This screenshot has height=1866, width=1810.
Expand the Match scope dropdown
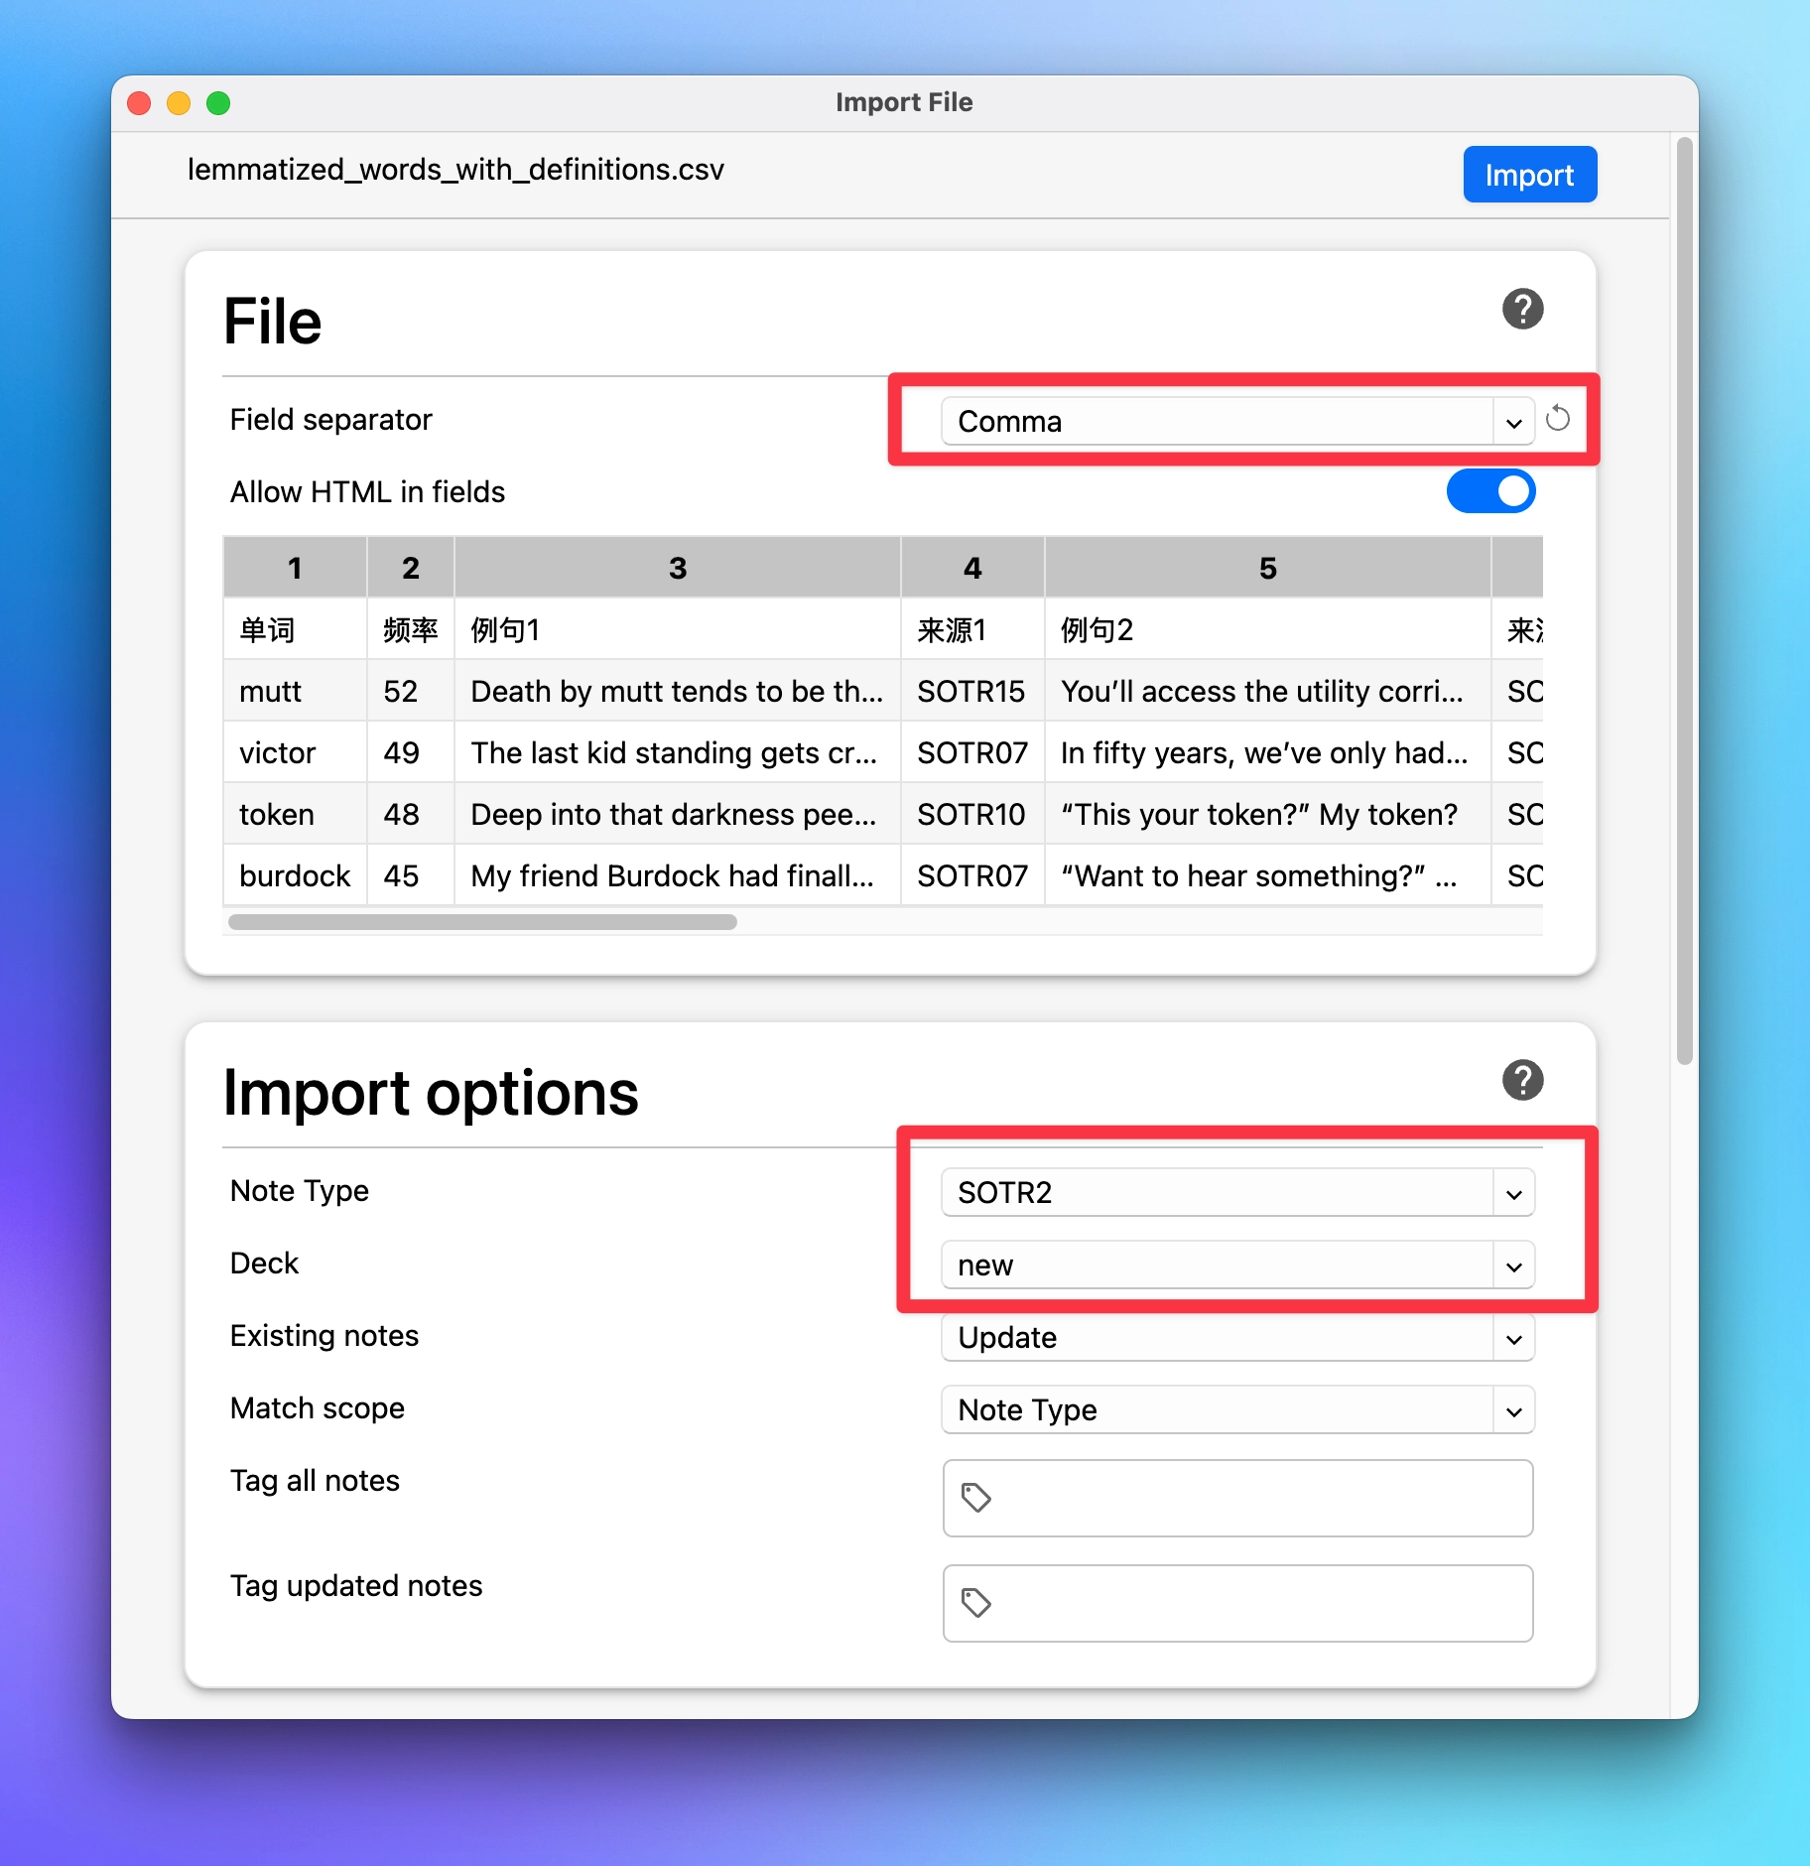[1236, 1409]
